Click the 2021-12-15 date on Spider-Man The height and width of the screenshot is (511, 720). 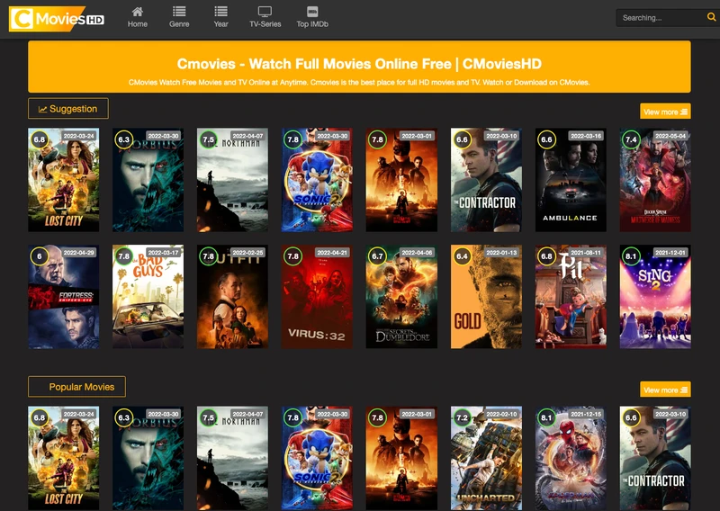click(586, 414)
